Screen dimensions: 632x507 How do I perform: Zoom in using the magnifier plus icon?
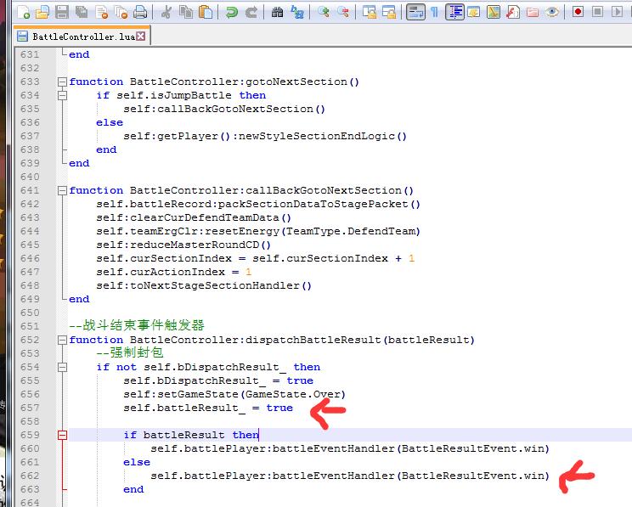[324, 12]
